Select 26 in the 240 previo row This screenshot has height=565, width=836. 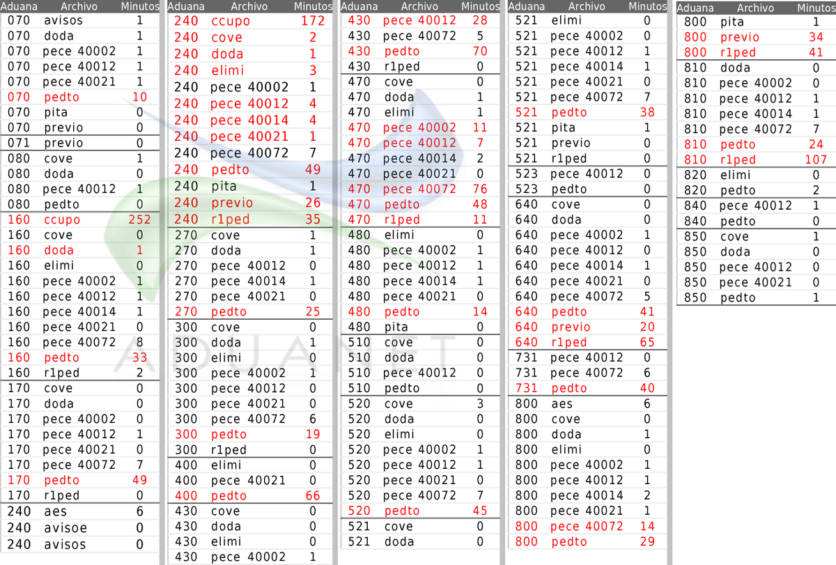tap(313, 203)
